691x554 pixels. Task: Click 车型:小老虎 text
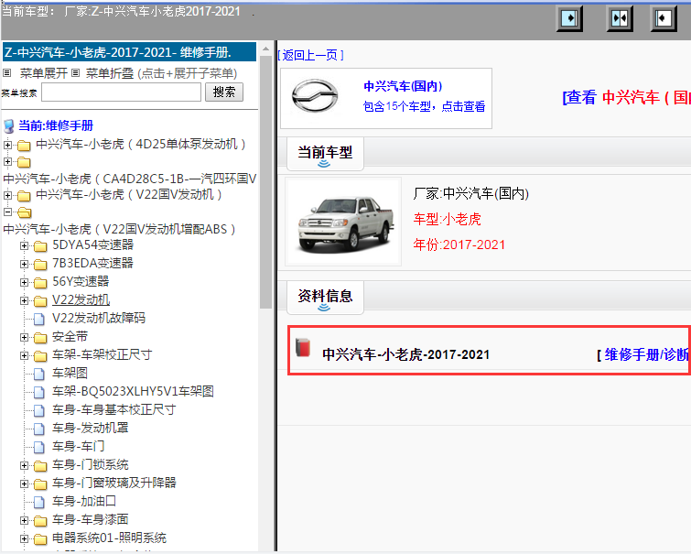447,219
